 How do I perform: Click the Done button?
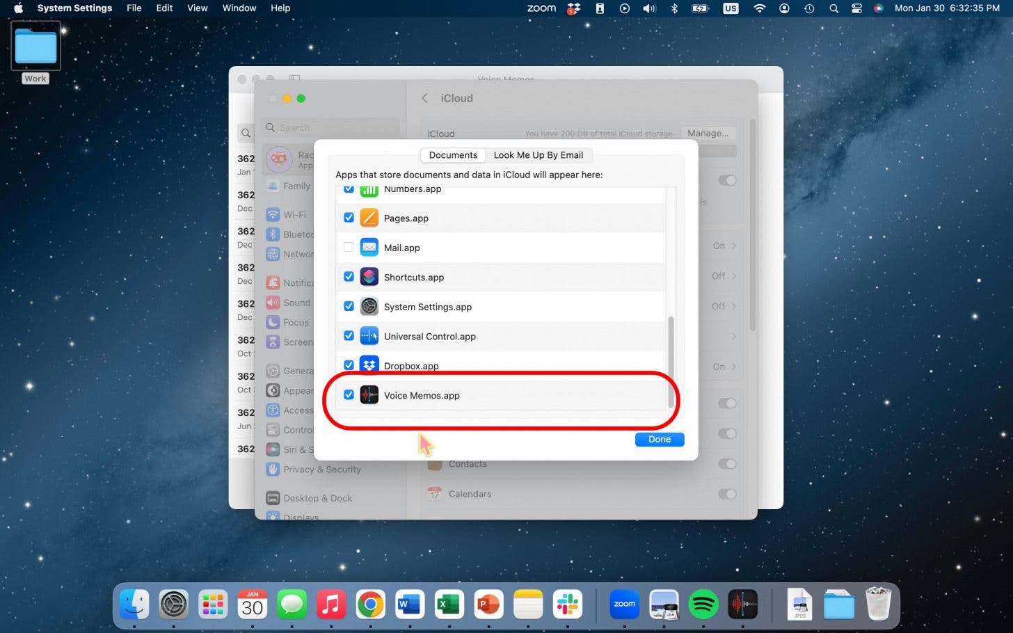point(659,439)
